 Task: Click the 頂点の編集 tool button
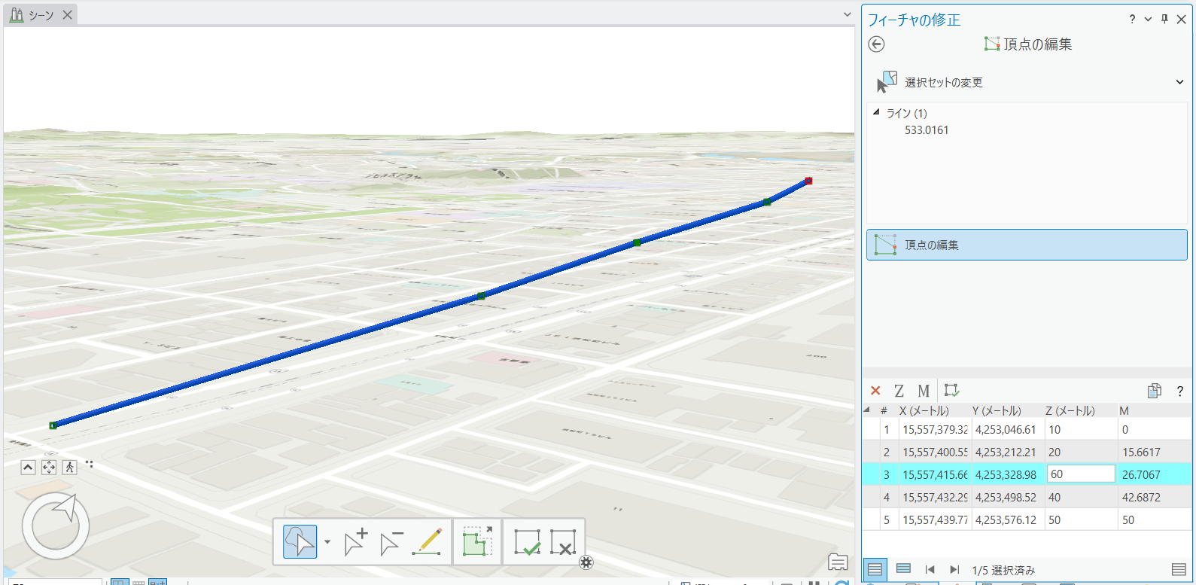click(1027, 245)
